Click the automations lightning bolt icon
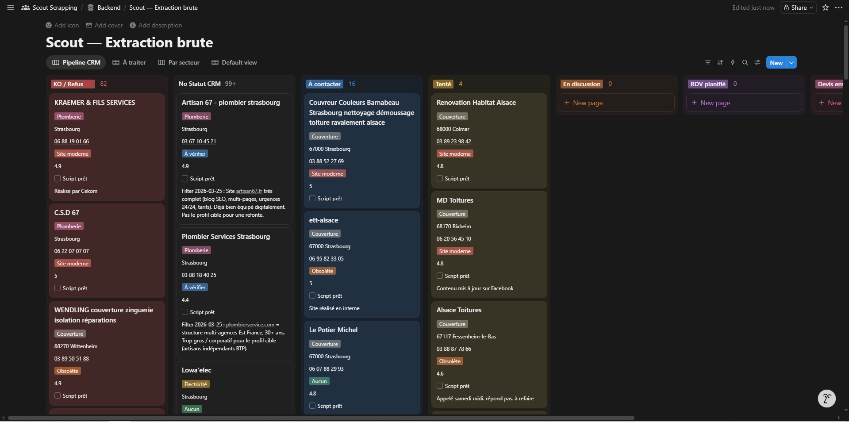Screen dimensions: 849x422 [732, 62]
